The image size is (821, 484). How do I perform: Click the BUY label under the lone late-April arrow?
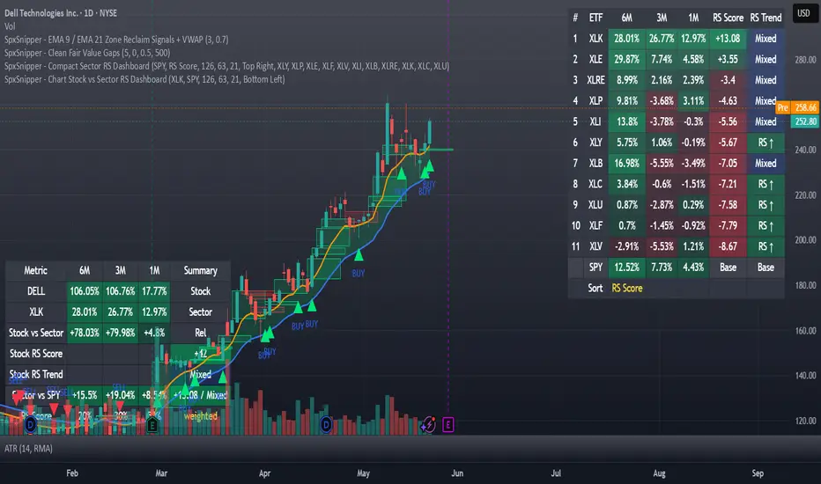click(359, 273)
